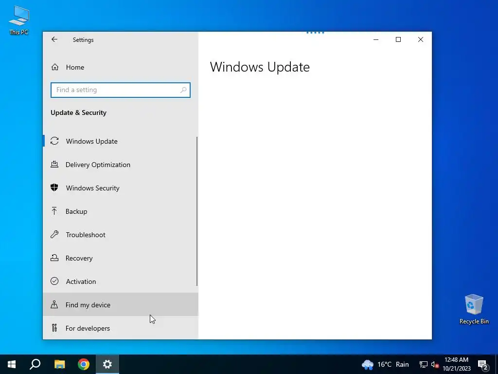This screenshot has width=498, height=374.
Task: Maximize the Settings window
Action: [398, 39]
